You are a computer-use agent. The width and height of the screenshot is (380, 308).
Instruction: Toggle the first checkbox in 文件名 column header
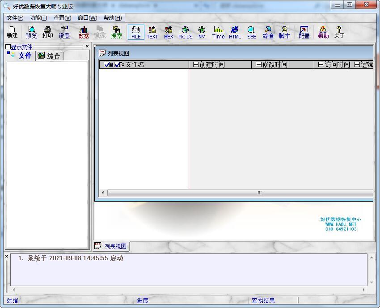106,65
